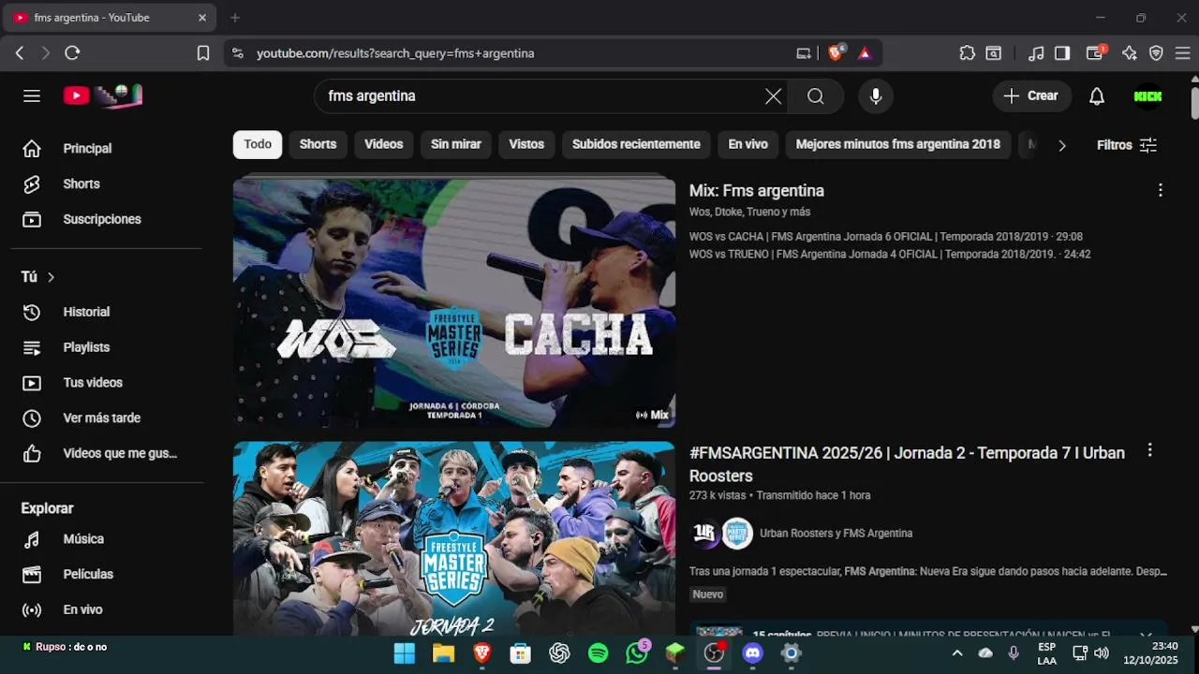The height and width of the screenshot is (674, 1199).
Task: Click the FMS Jornada 2 video thumbnail
Action: click(454, 538)
